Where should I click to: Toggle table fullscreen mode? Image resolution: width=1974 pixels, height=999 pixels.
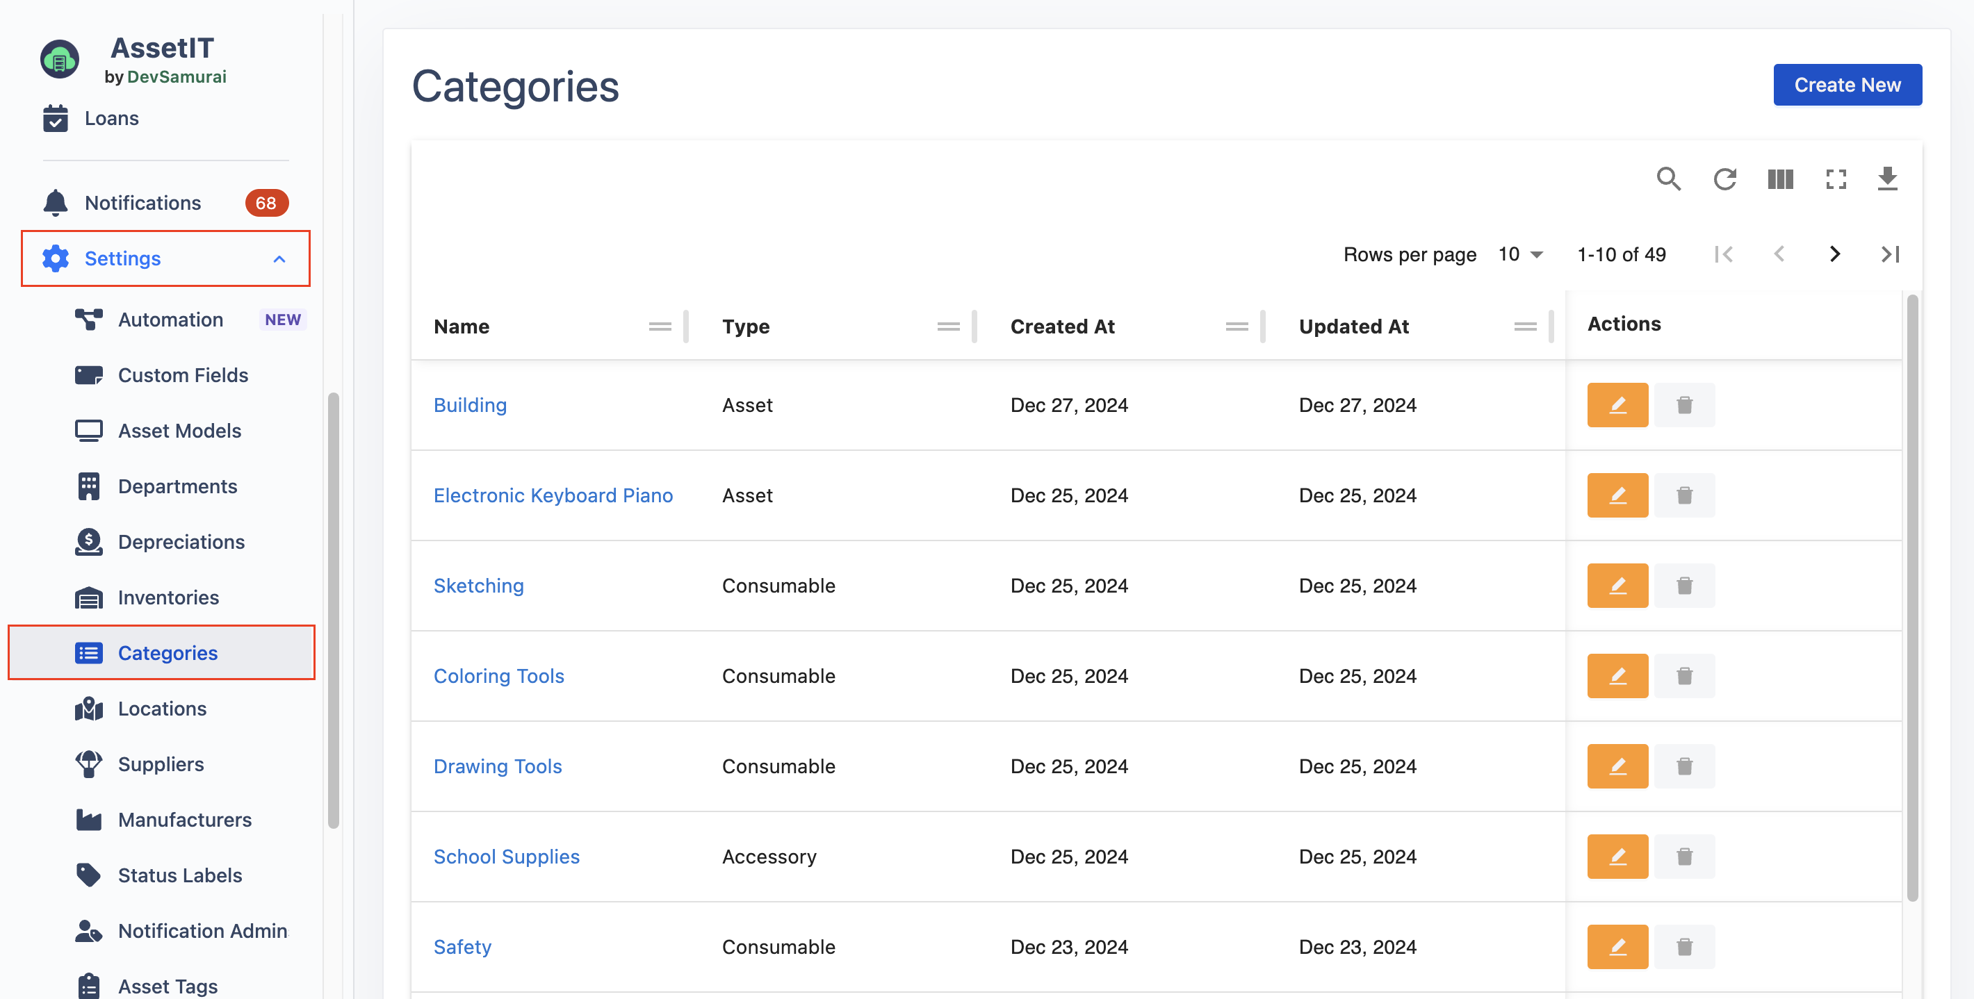[1835, 179]
